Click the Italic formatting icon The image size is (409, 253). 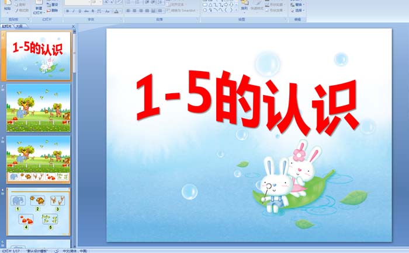pyautogui.click(x=73, y=10)
